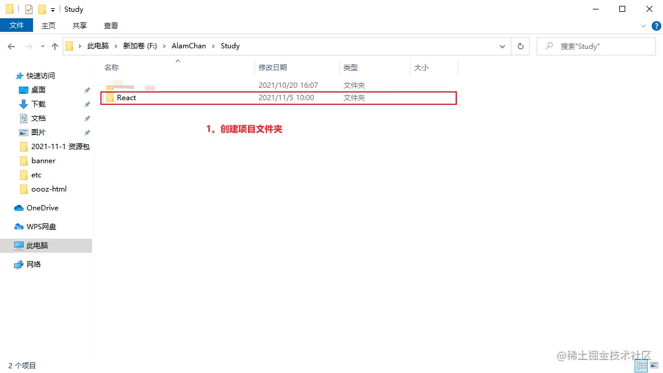Viewport: 663px width, 373px height.
Task: Select the React folder
Action: pyautogui.click(x=279, y=98)
